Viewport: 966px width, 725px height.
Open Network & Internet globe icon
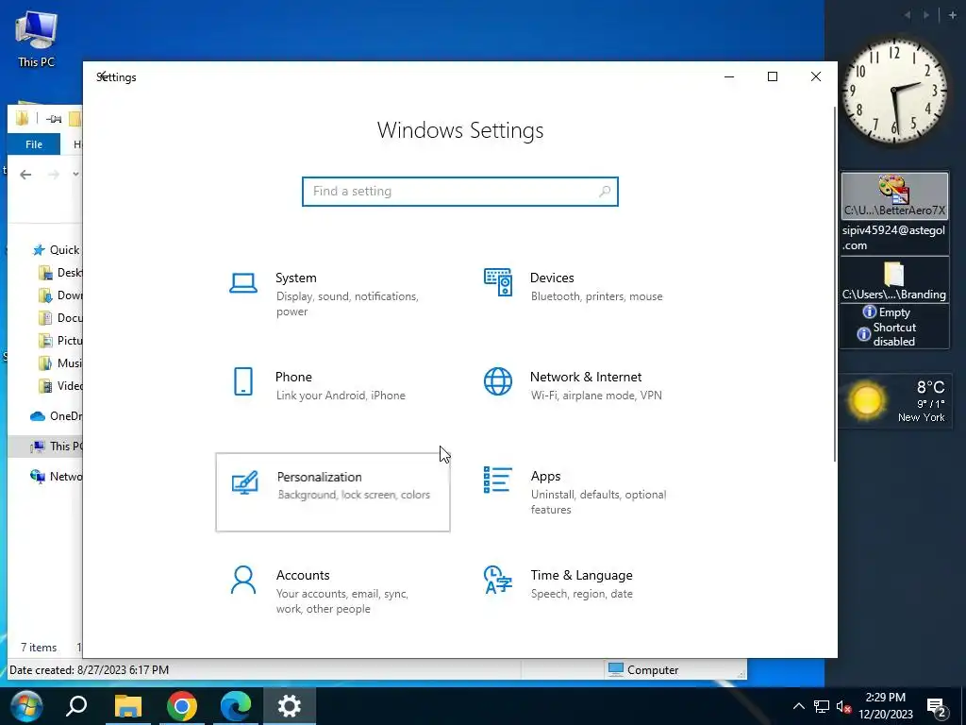pos(498,381)
